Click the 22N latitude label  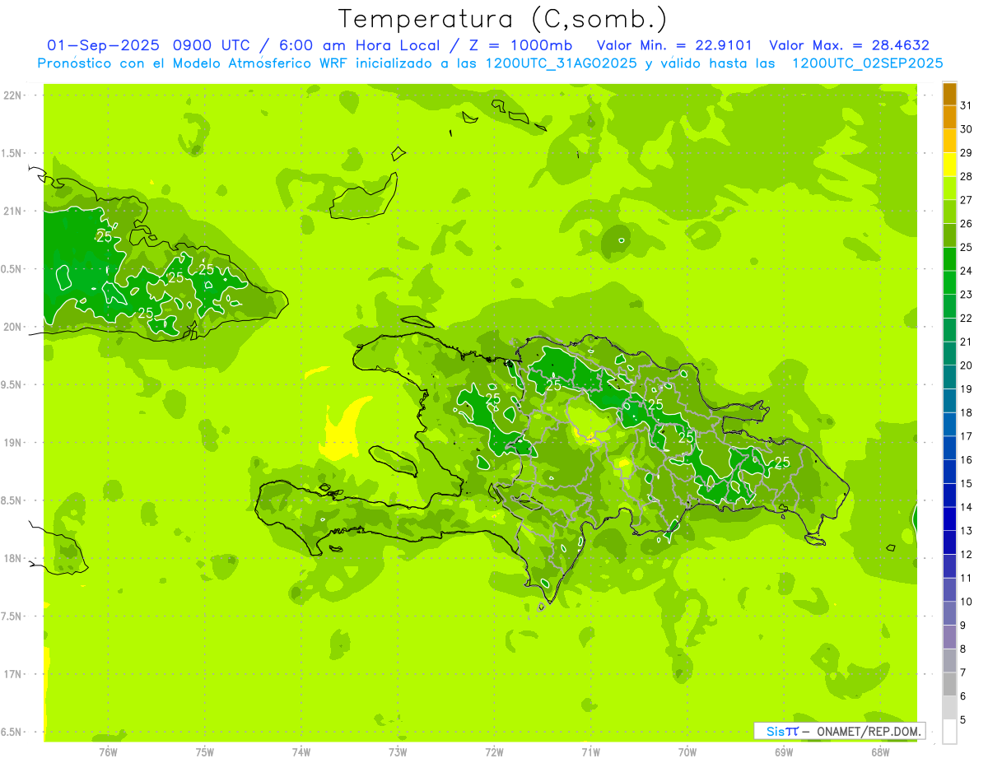[14, 95]
